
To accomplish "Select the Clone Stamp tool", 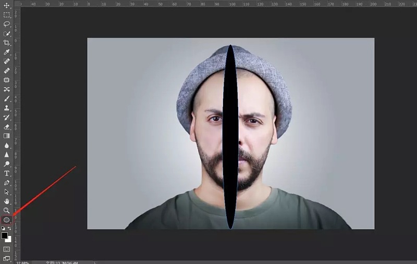I will (x=6, y=108).
